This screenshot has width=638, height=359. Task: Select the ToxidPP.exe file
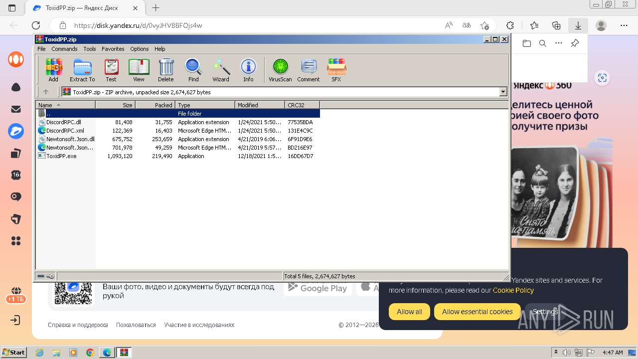point(178,156)
